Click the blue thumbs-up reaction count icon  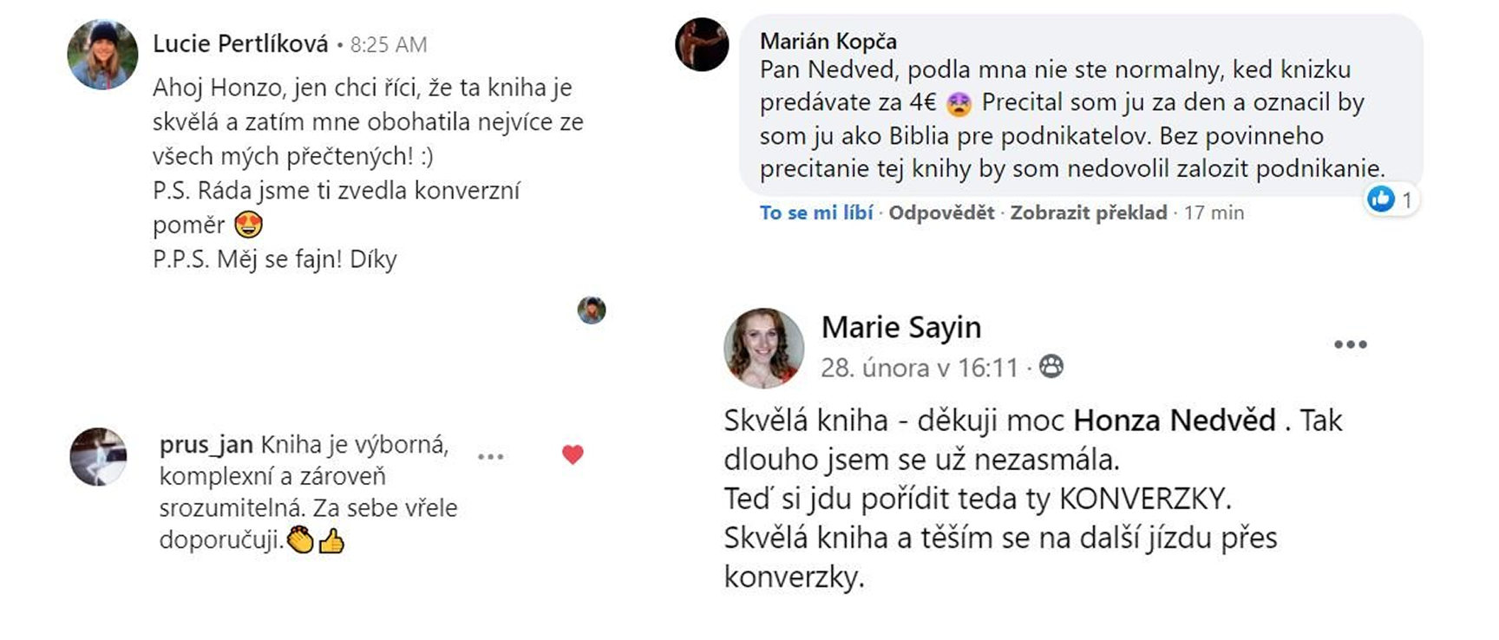(x=1380, y=199)
